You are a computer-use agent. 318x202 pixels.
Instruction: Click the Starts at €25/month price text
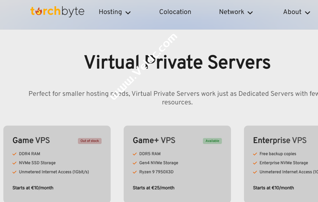point(154,188)
